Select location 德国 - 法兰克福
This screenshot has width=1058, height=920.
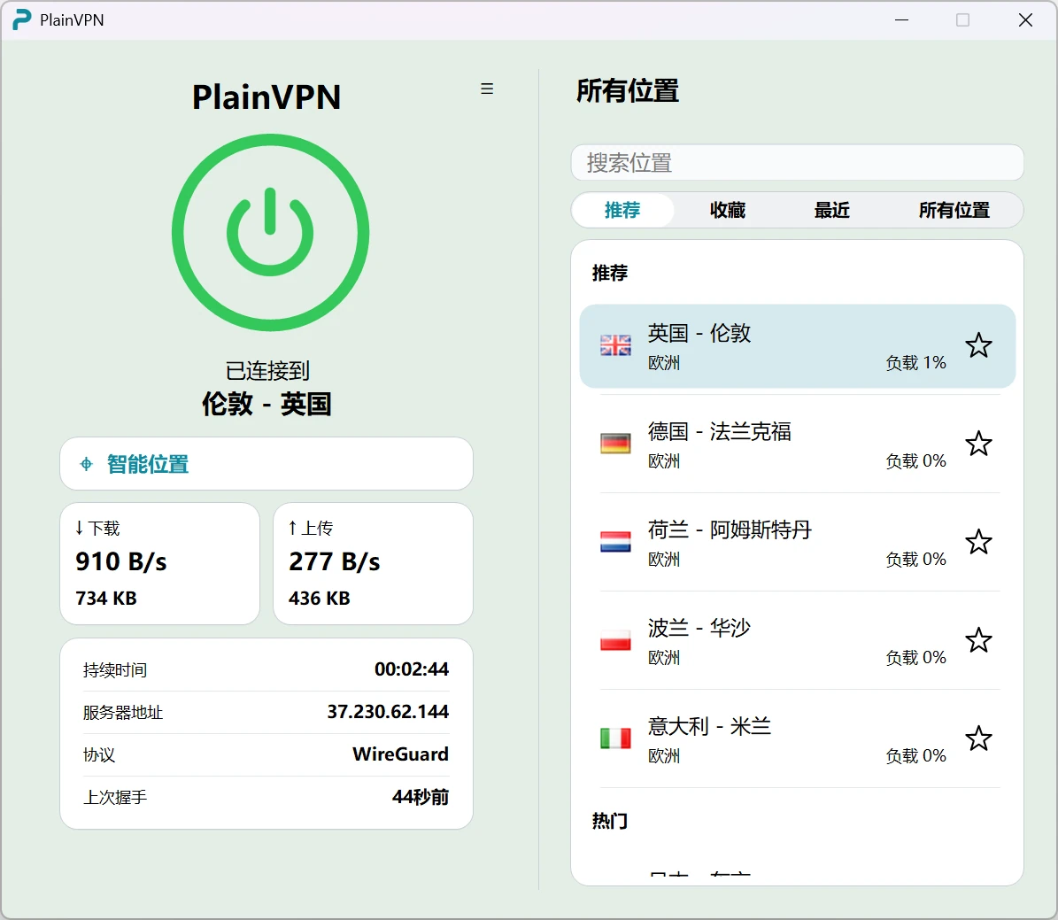(797, 445)
